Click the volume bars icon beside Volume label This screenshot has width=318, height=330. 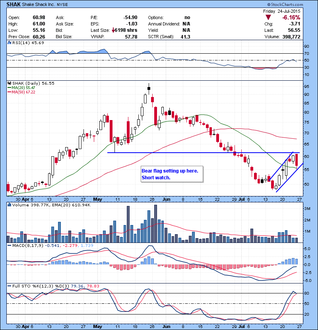coord(9,205)
